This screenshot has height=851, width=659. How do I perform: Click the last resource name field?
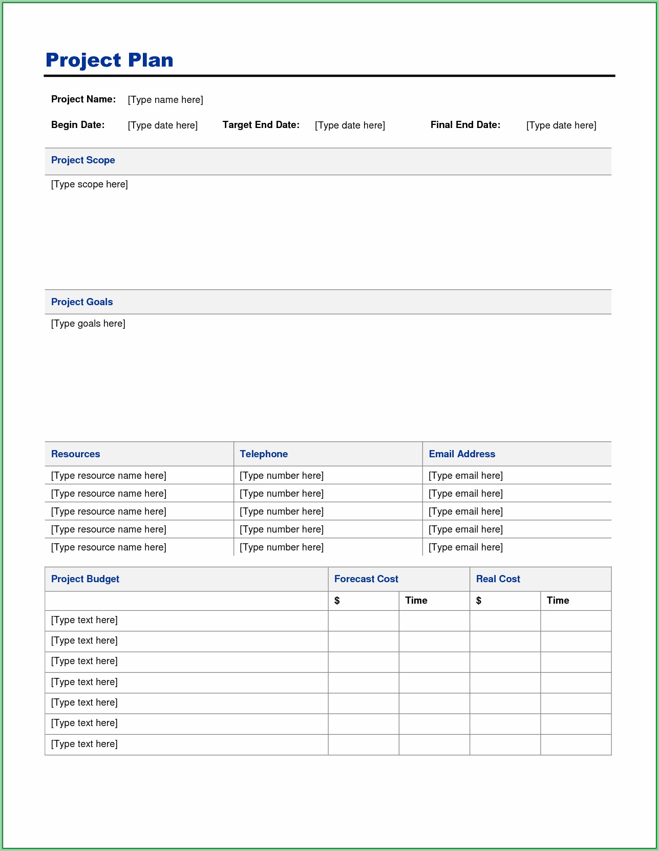pyautogui.click(x=109, y=547)
